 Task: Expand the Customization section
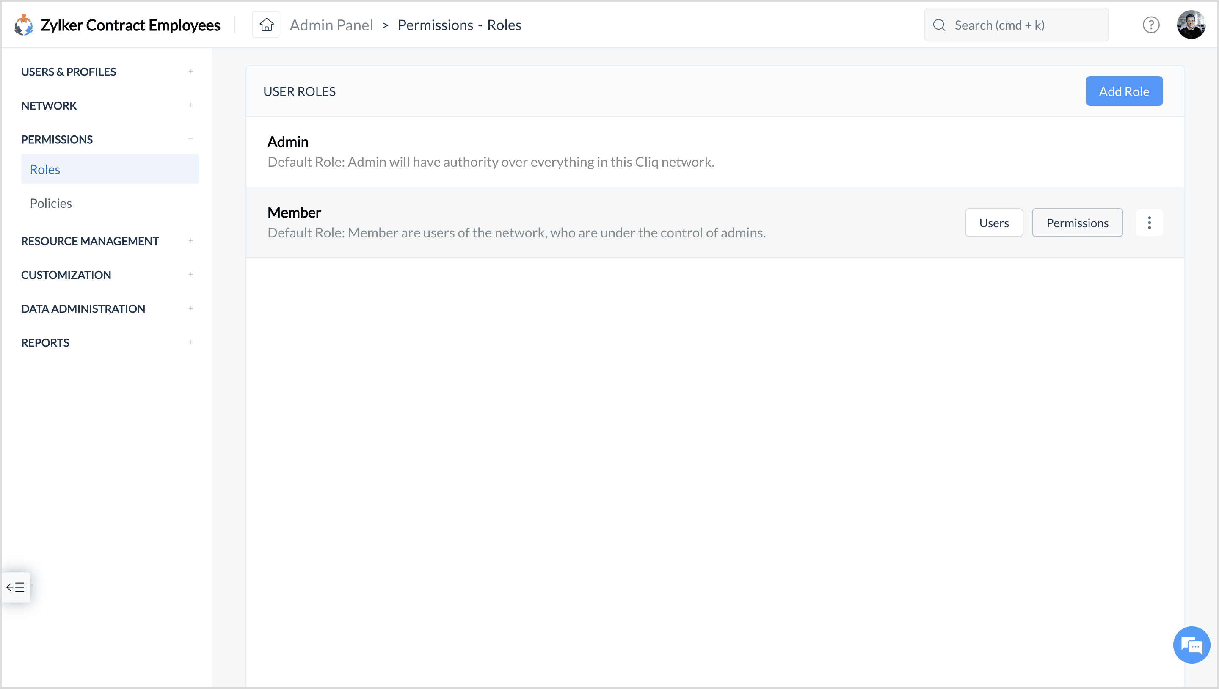(x=191, y=275)
